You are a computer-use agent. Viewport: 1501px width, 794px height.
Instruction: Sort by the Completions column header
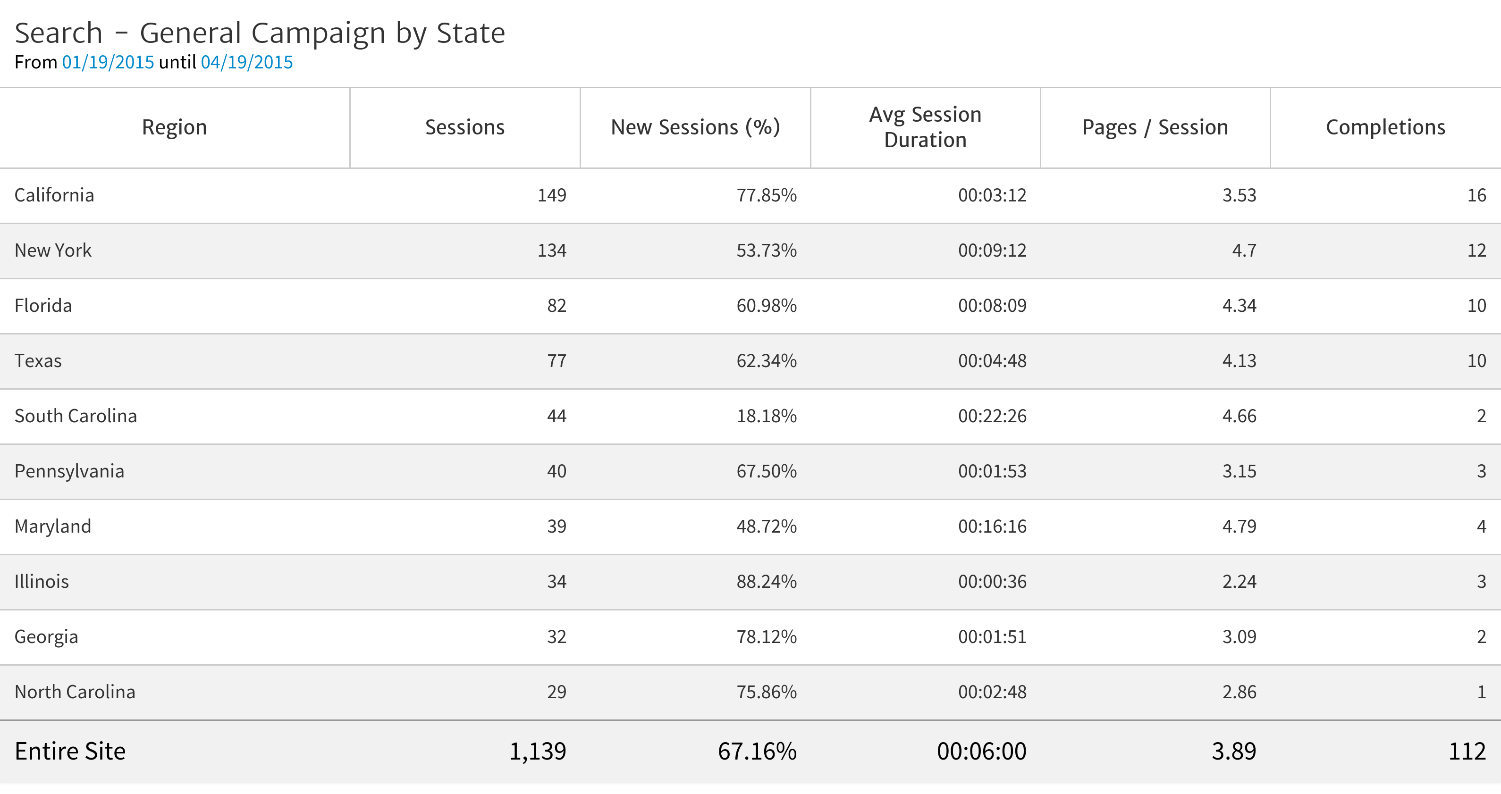1385,127
